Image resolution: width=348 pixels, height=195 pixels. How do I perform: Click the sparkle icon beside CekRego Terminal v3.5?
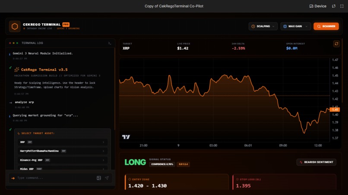coord(17,69)
